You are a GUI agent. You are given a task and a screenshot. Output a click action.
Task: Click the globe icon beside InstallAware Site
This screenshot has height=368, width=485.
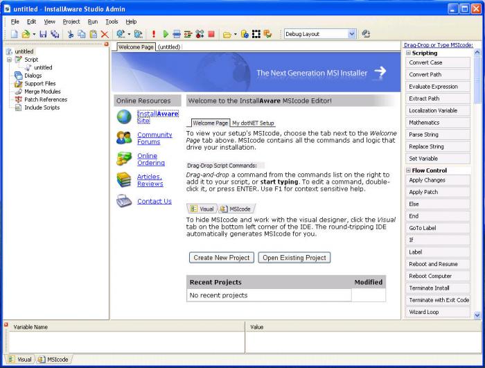coord(124,116)
